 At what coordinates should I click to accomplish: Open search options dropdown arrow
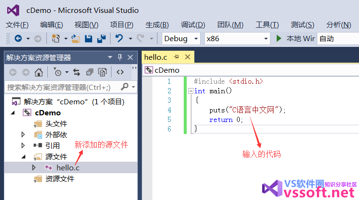pos(134,87)
